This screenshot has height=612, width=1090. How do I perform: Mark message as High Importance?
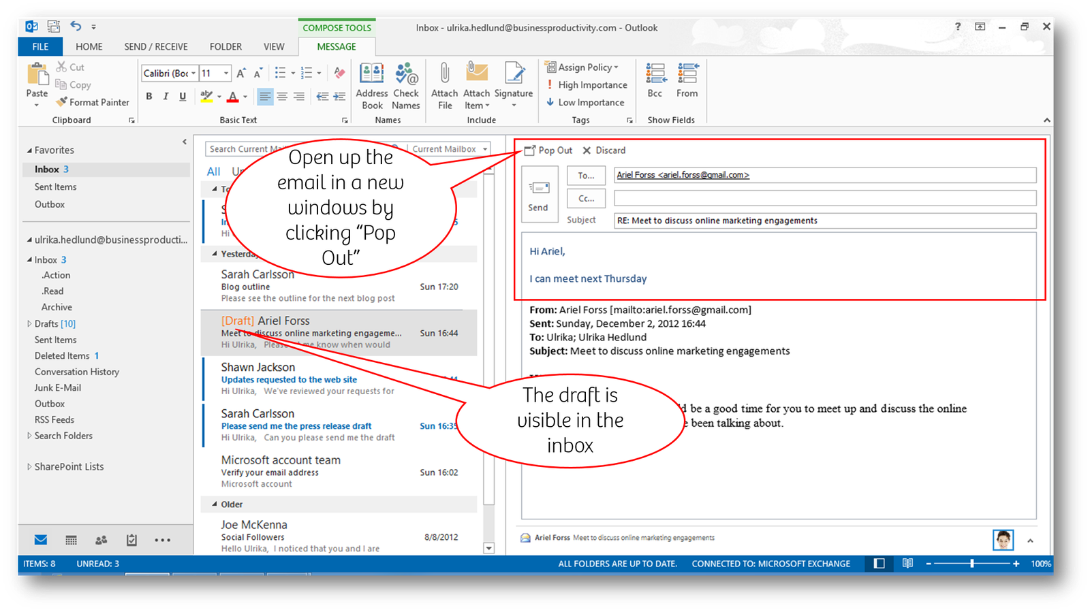[x=586, y=84]
